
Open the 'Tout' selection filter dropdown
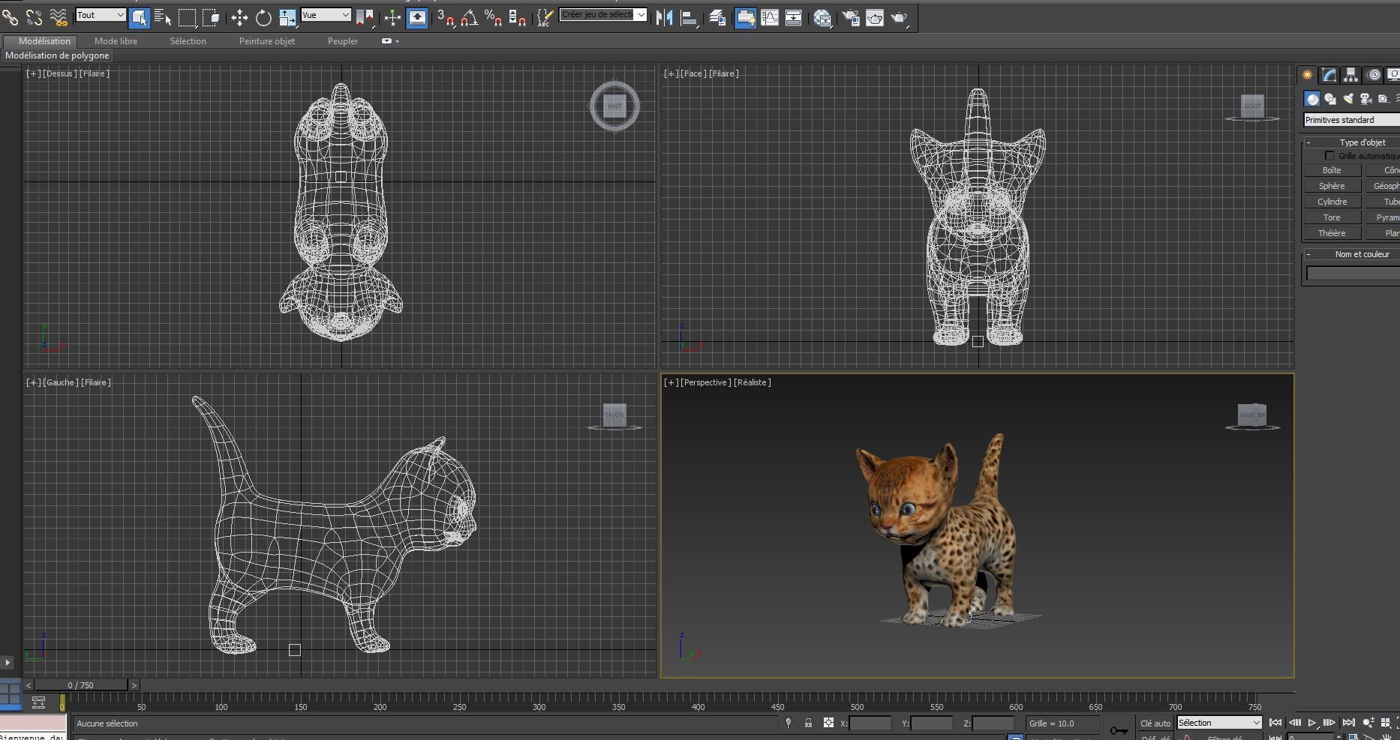(101, 15)
